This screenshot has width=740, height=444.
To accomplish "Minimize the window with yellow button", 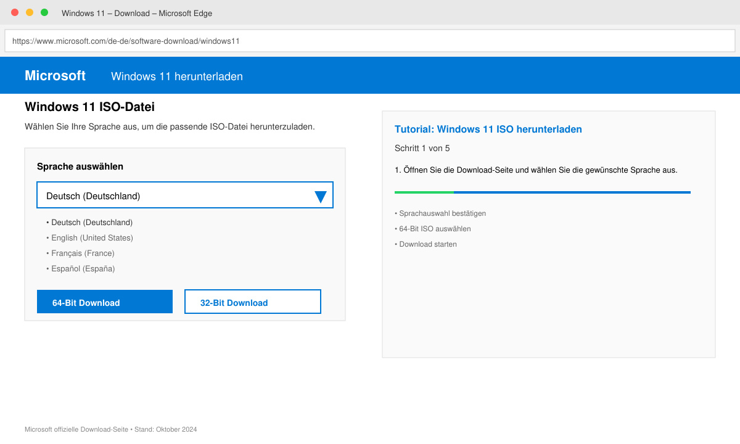I will 30,12.
